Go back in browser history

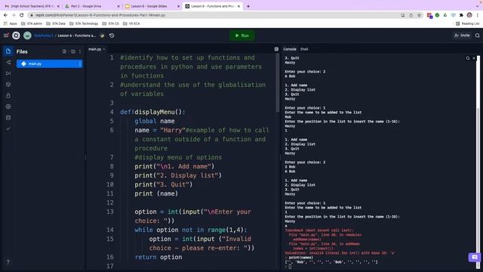(5, 15)
